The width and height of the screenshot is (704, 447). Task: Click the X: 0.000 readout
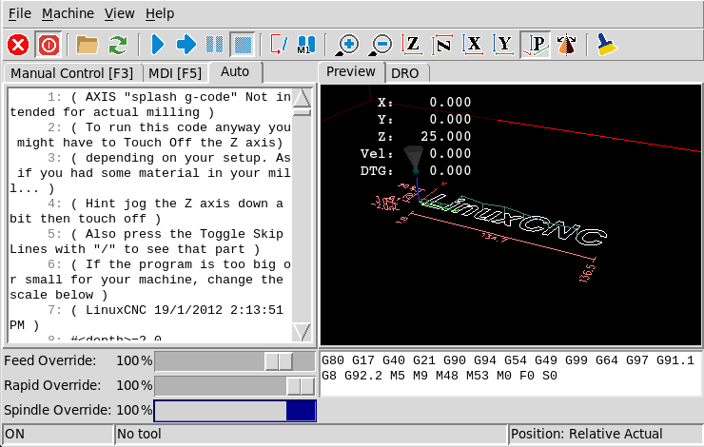point(424,103)
